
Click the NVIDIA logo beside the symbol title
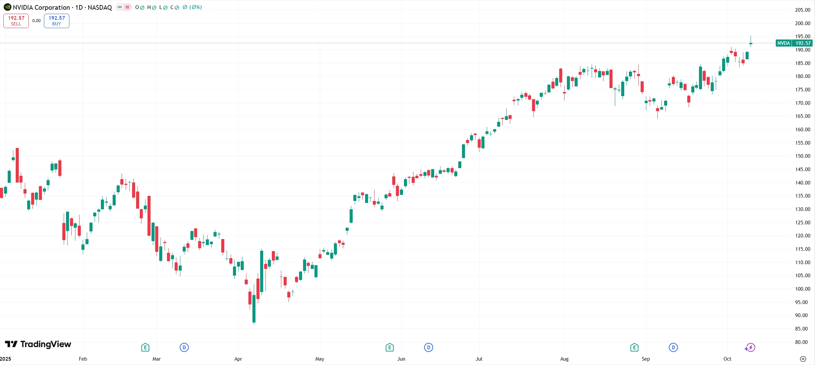(7, 7)
